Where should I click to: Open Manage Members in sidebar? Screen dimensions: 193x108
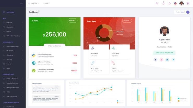pyautogui.click(x=13, y=88)
